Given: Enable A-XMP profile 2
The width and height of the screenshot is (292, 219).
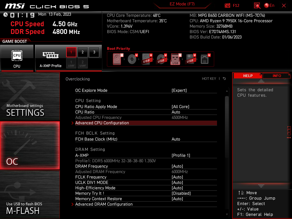Looking at the screenshot, I should [x=82, y=52].
